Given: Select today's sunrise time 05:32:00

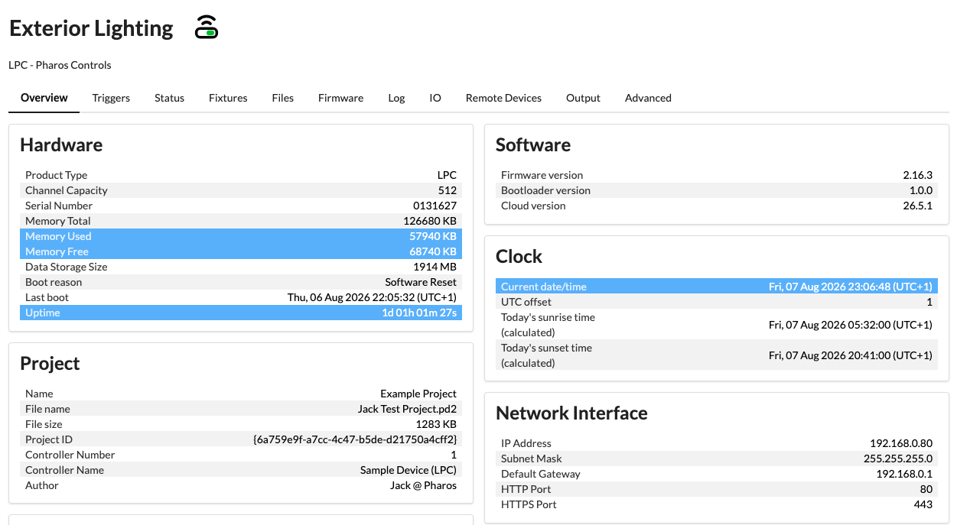Looking at the screenshot, I should pyautogui.click(x=851, y=325).
